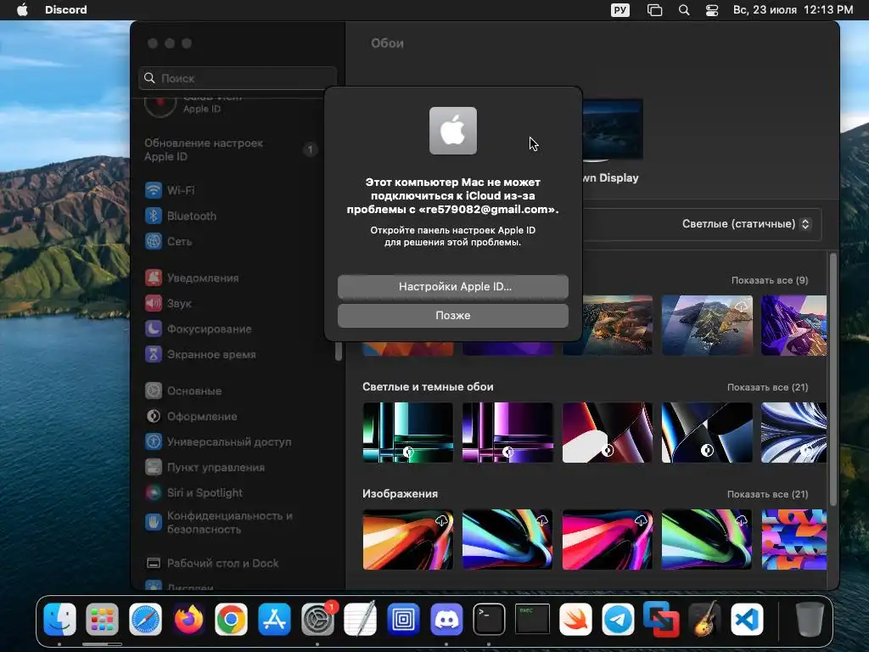
Task: Open Светлые (статичные) dropdown
Action: click(745, 224)
